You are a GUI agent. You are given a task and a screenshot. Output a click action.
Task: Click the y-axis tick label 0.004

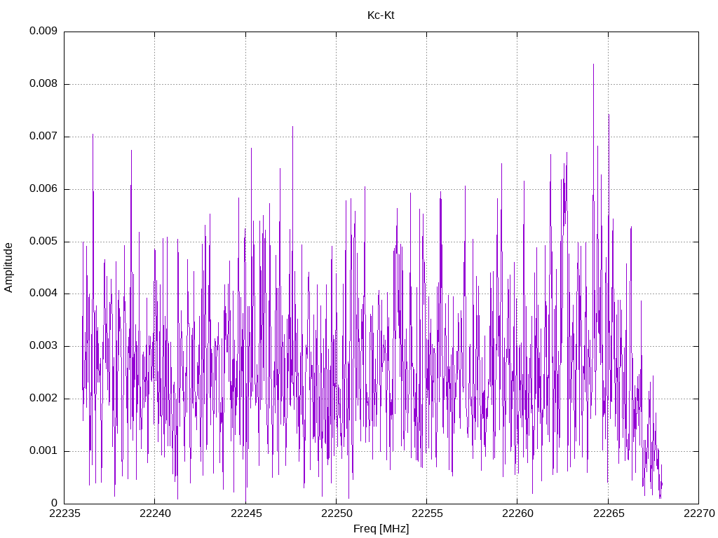[x=43, y=293]
